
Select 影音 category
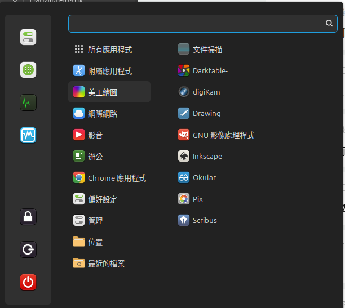click(109, 135)
